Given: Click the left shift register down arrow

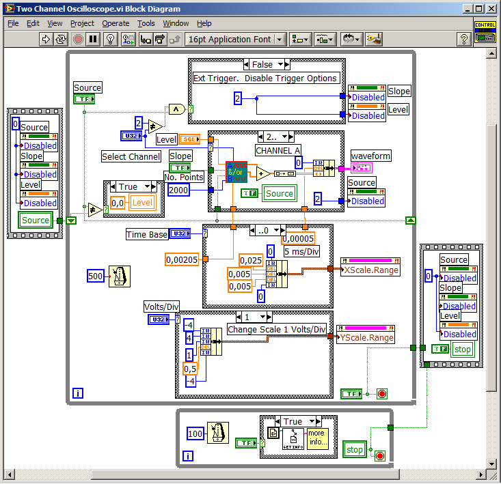Looking at the screenshot, I should click(x=71, y=220).
